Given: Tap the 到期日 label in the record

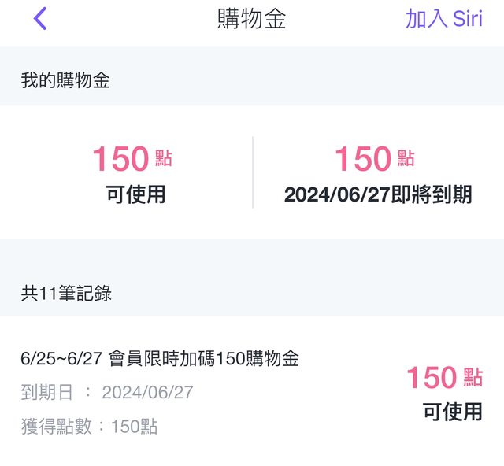Looking at the screenshot, I should (47, 392).
